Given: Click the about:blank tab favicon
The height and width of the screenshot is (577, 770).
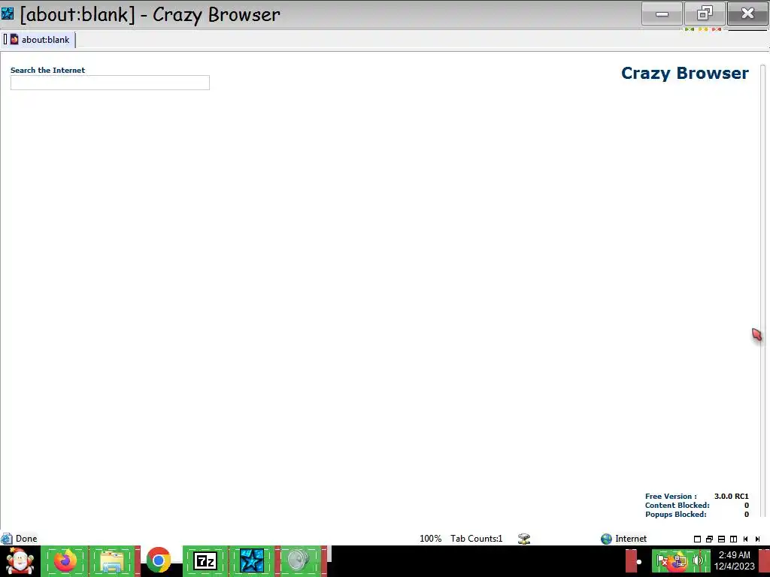Looking at the screenshot, I should point(14,39).
